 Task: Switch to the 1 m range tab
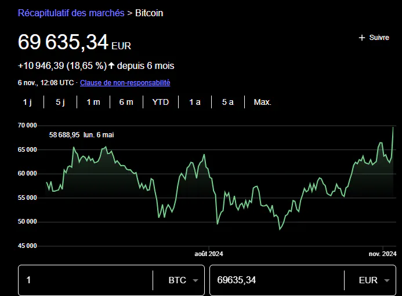pyautogui.click(x=93, y=102)
